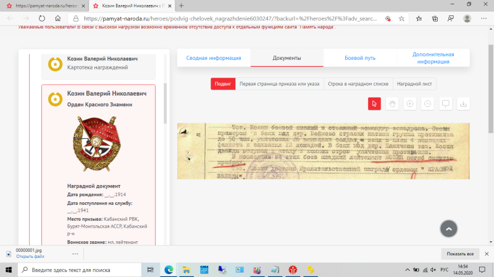494x277 pixels.
Task: Open a new browser tab
Action: (x=181, y=6)
